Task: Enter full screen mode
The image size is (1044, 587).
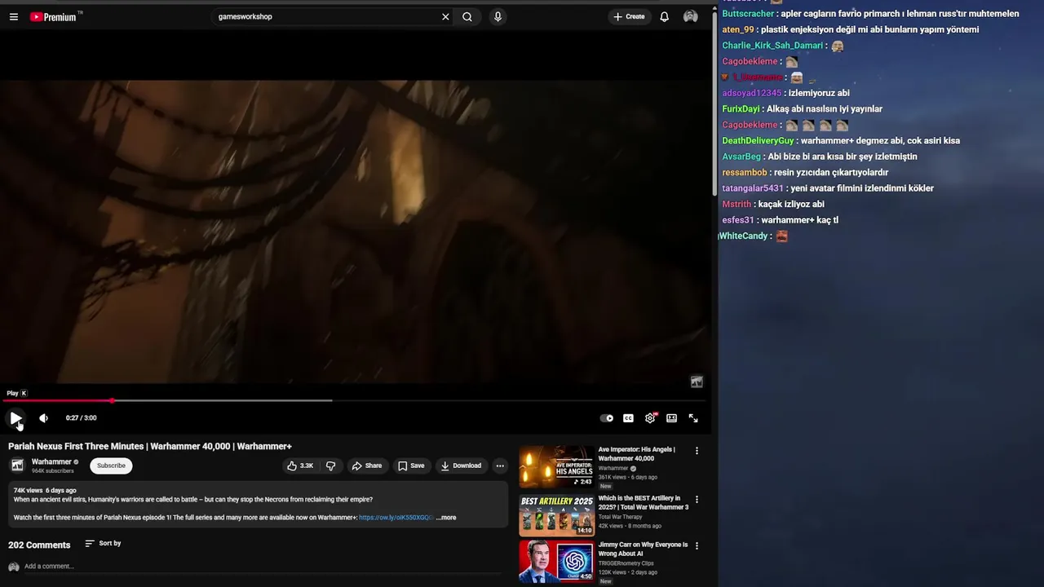Action: pos(693,418)
